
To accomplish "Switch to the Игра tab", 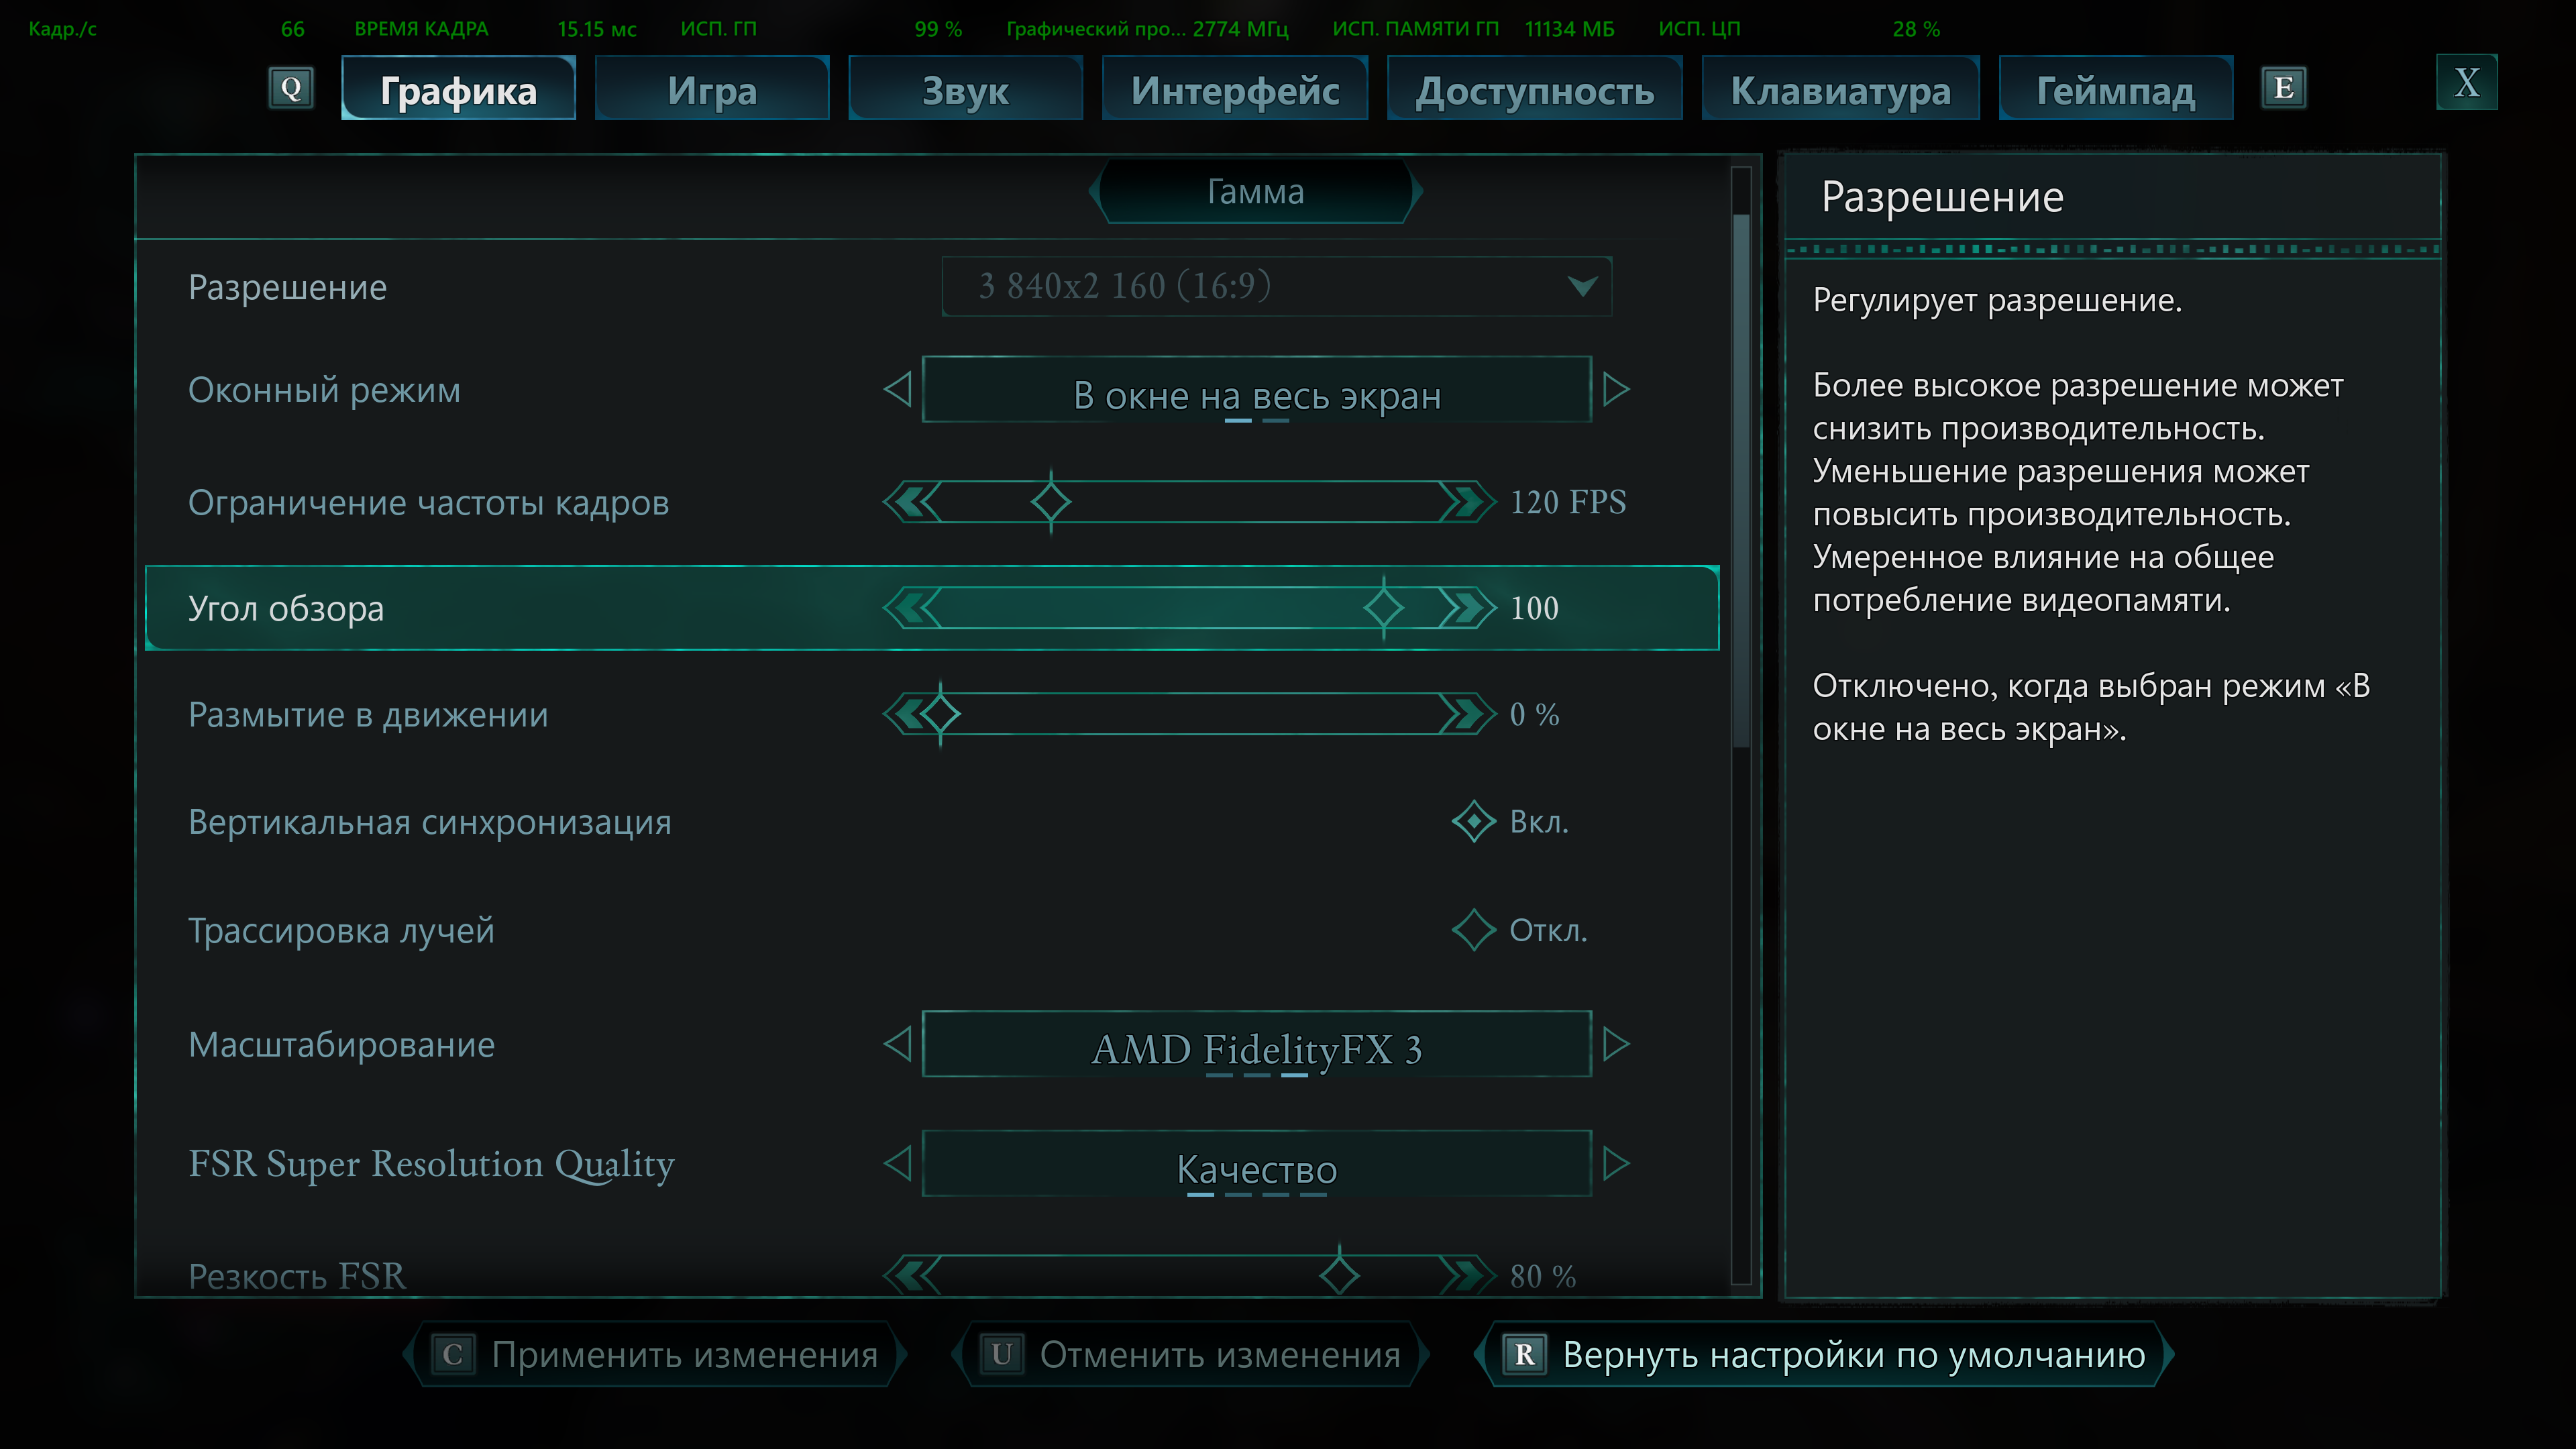I will click(712, 89).
